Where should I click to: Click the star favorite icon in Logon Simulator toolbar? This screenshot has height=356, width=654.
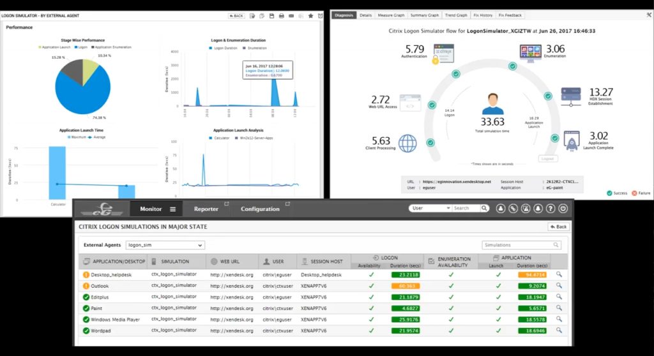pyautogui.click(x=311, y=16)
